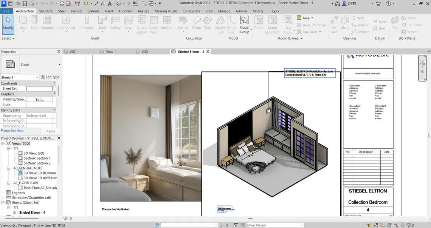Collapse the Sheets (Sheet Set) node
Viewport: 431px width, 228px height.
pyautogui.click(x=3, y=203)
